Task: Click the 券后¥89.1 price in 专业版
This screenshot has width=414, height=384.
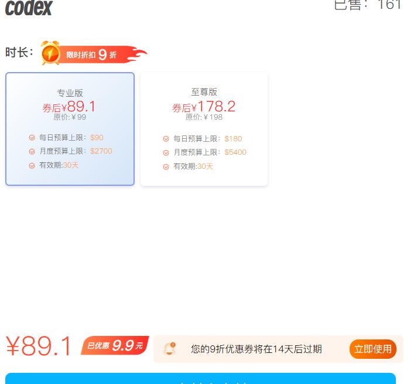Action: (69, 107)
